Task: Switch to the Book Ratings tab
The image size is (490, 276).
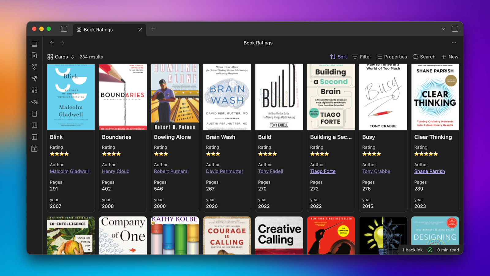Action: pos(109,30)
